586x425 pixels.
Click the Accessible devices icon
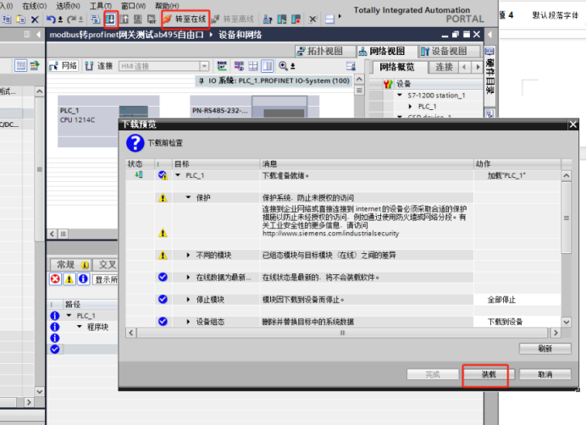pos(268,19)
